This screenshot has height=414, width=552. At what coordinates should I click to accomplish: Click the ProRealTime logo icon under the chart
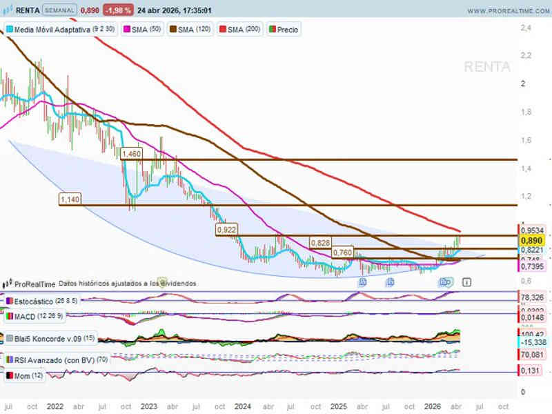pos(8,283)
